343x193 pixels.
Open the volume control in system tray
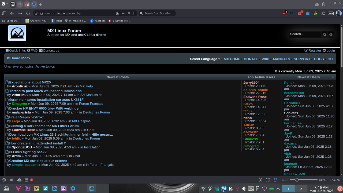coord(244,189)
